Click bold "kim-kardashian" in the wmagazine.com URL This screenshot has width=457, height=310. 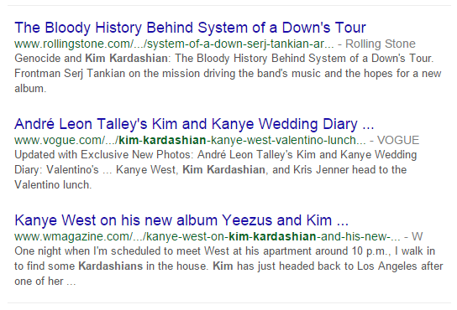point(272,236)
